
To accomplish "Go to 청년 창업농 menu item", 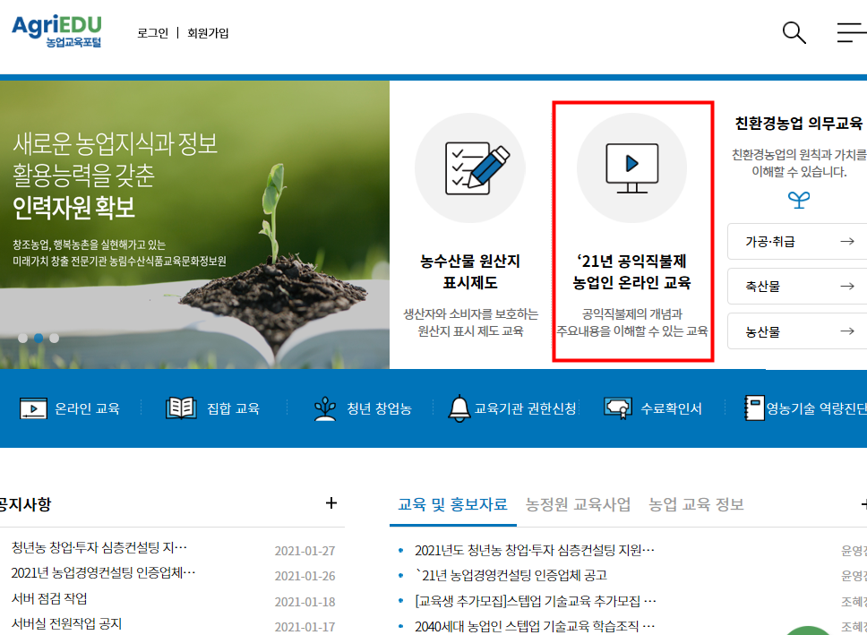I will [x=379, y=408].
